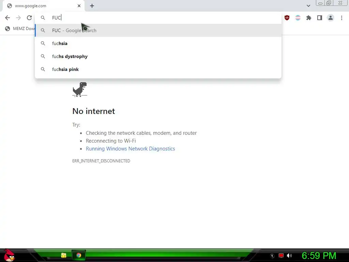This screenshot has height=262, width=349.
Task: Click Running Windows Network Diagnostics link
Action: click(130, 149)
